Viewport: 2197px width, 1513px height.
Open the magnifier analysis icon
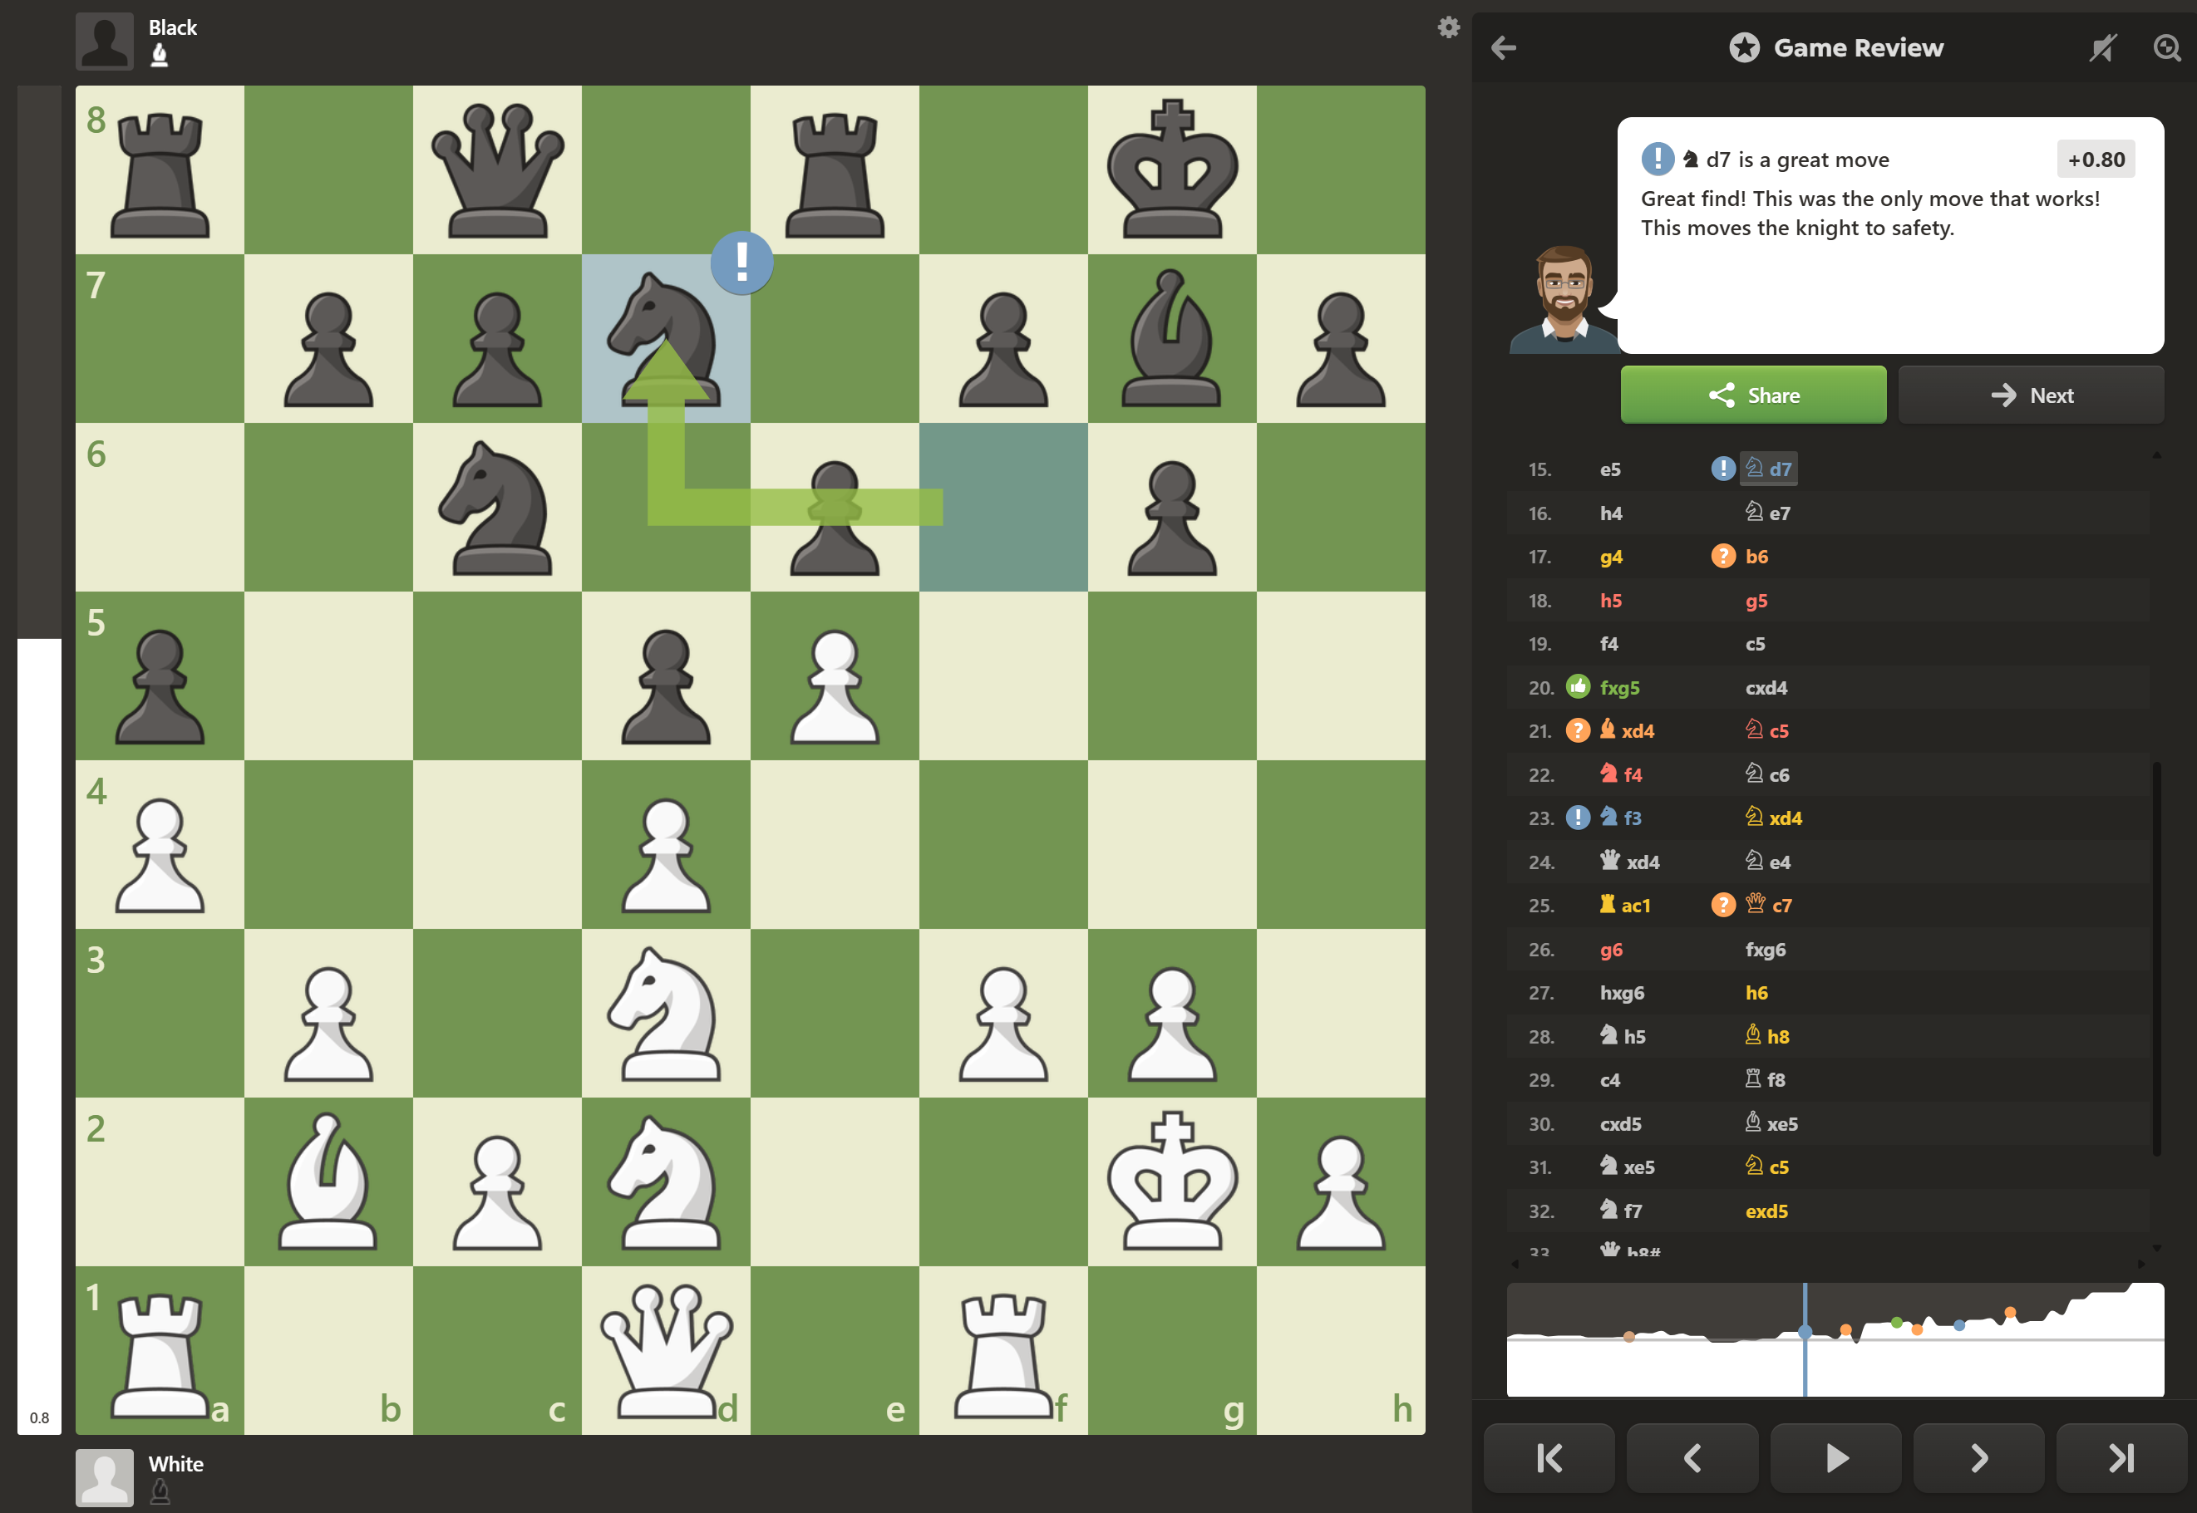(x=2165, y=47)
